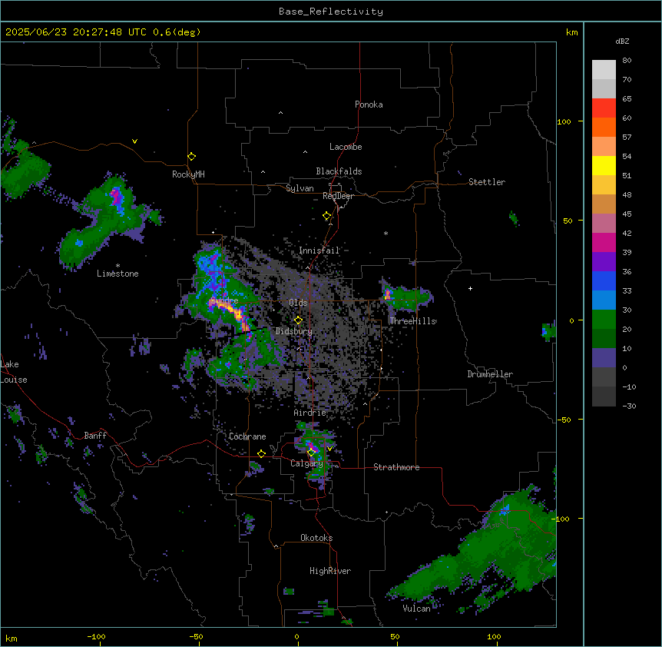Click the white asterisk marker east of Innisfail

[386, 233]
